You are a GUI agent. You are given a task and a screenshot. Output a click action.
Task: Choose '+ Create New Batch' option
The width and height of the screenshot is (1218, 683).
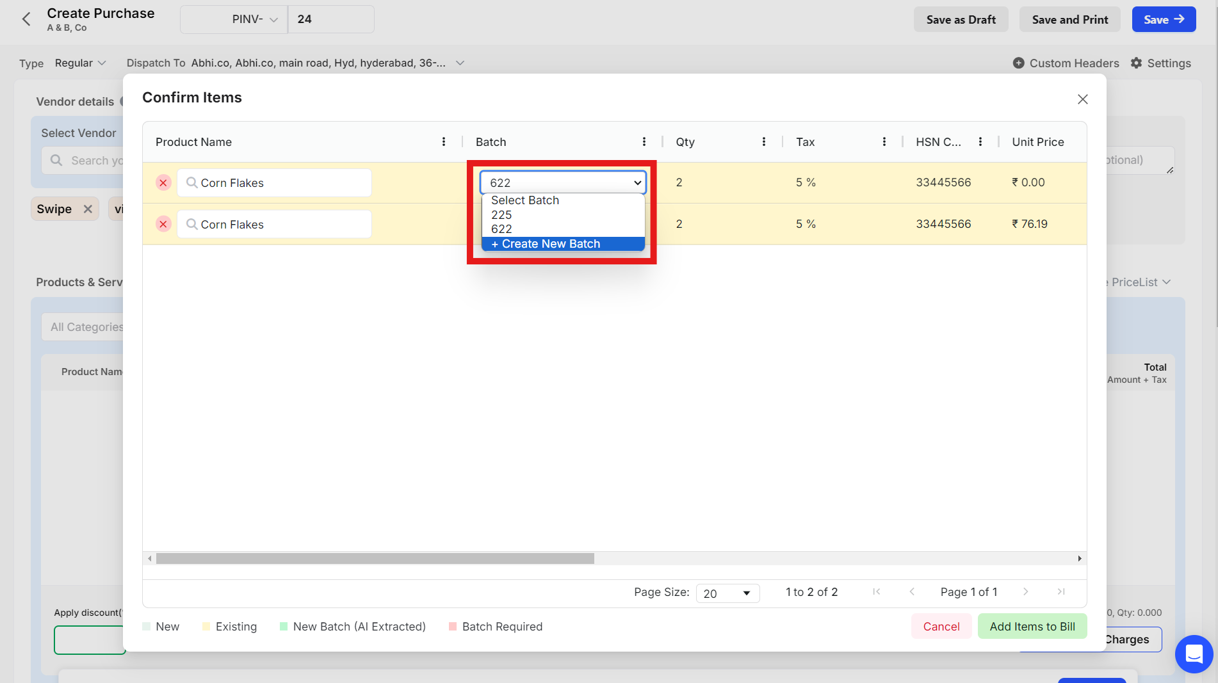(x=563, y=244)
